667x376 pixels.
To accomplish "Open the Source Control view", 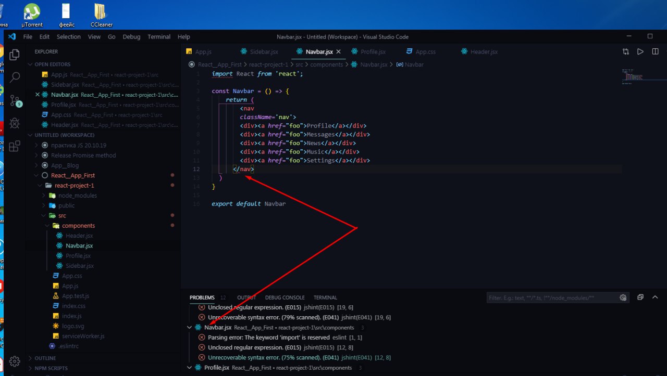I will (15, 100).
